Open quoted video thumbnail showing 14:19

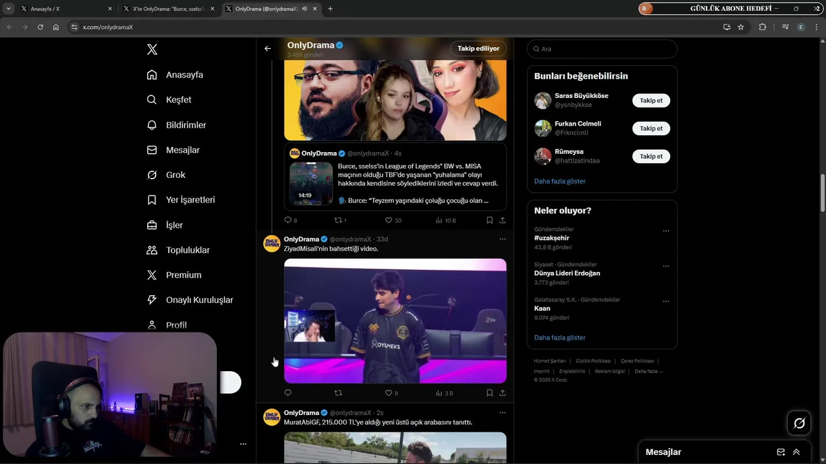point(311,183)
